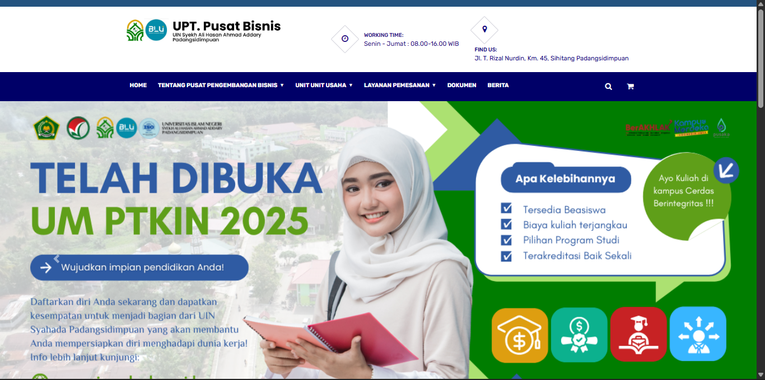Expand the Layanan Pemesanan dropdown
This screenshot has height=380, width=765.
[x=400, y=85]
